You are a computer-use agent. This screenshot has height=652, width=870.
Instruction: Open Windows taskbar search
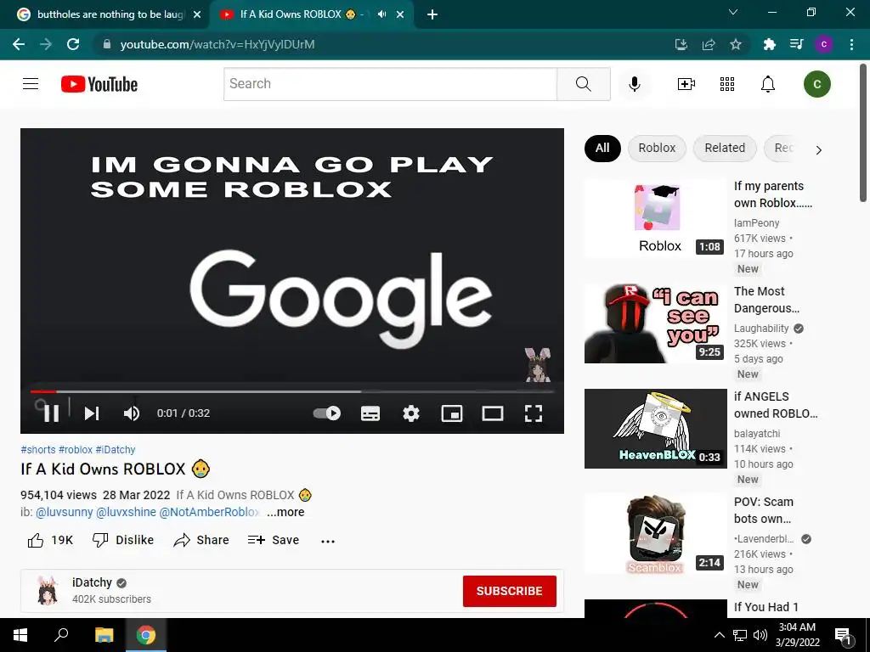[61, 635]
